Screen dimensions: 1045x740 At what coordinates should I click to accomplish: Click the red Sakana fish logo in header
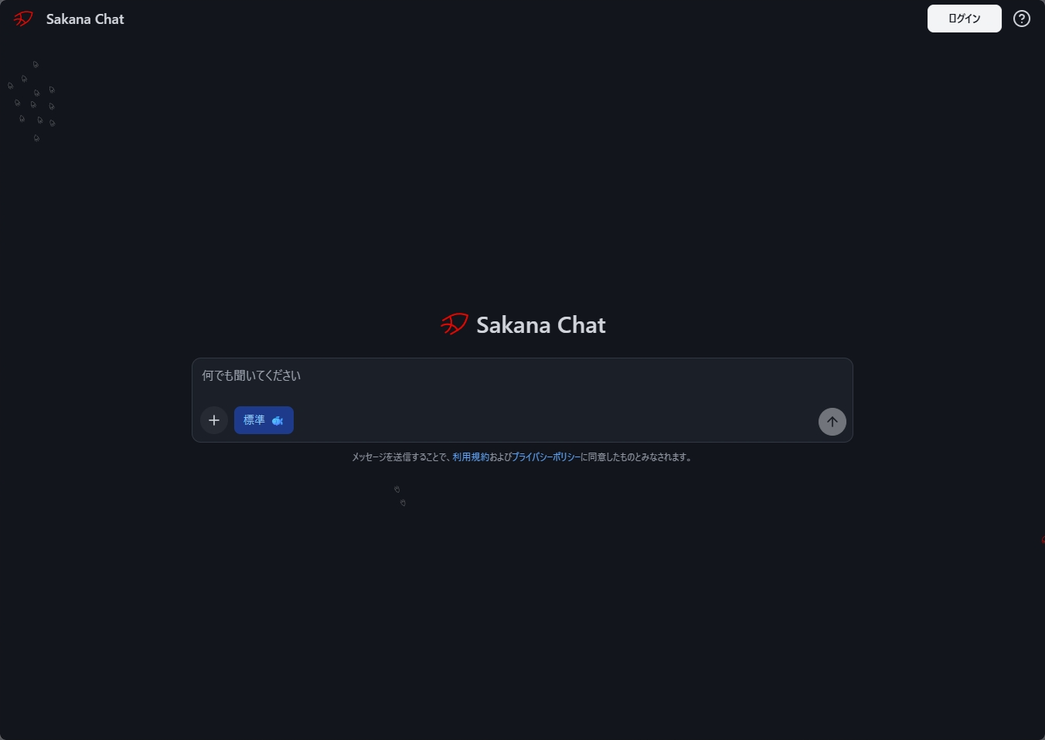[x=23, y=19]
